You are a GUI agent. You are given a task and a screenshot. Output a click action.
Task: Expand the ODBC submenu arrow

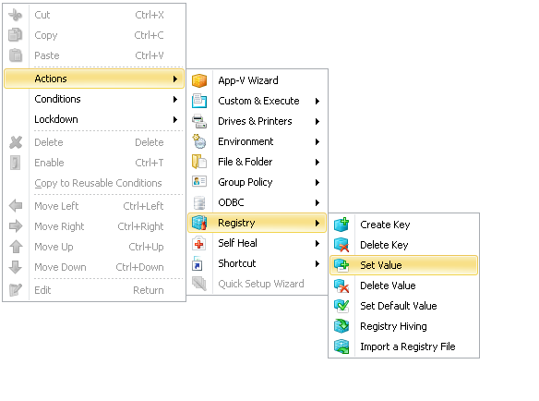point(317,202)
